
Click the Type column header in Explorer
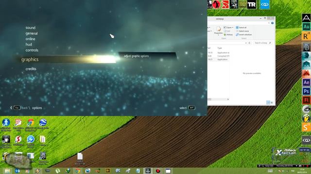pos(220,48)
